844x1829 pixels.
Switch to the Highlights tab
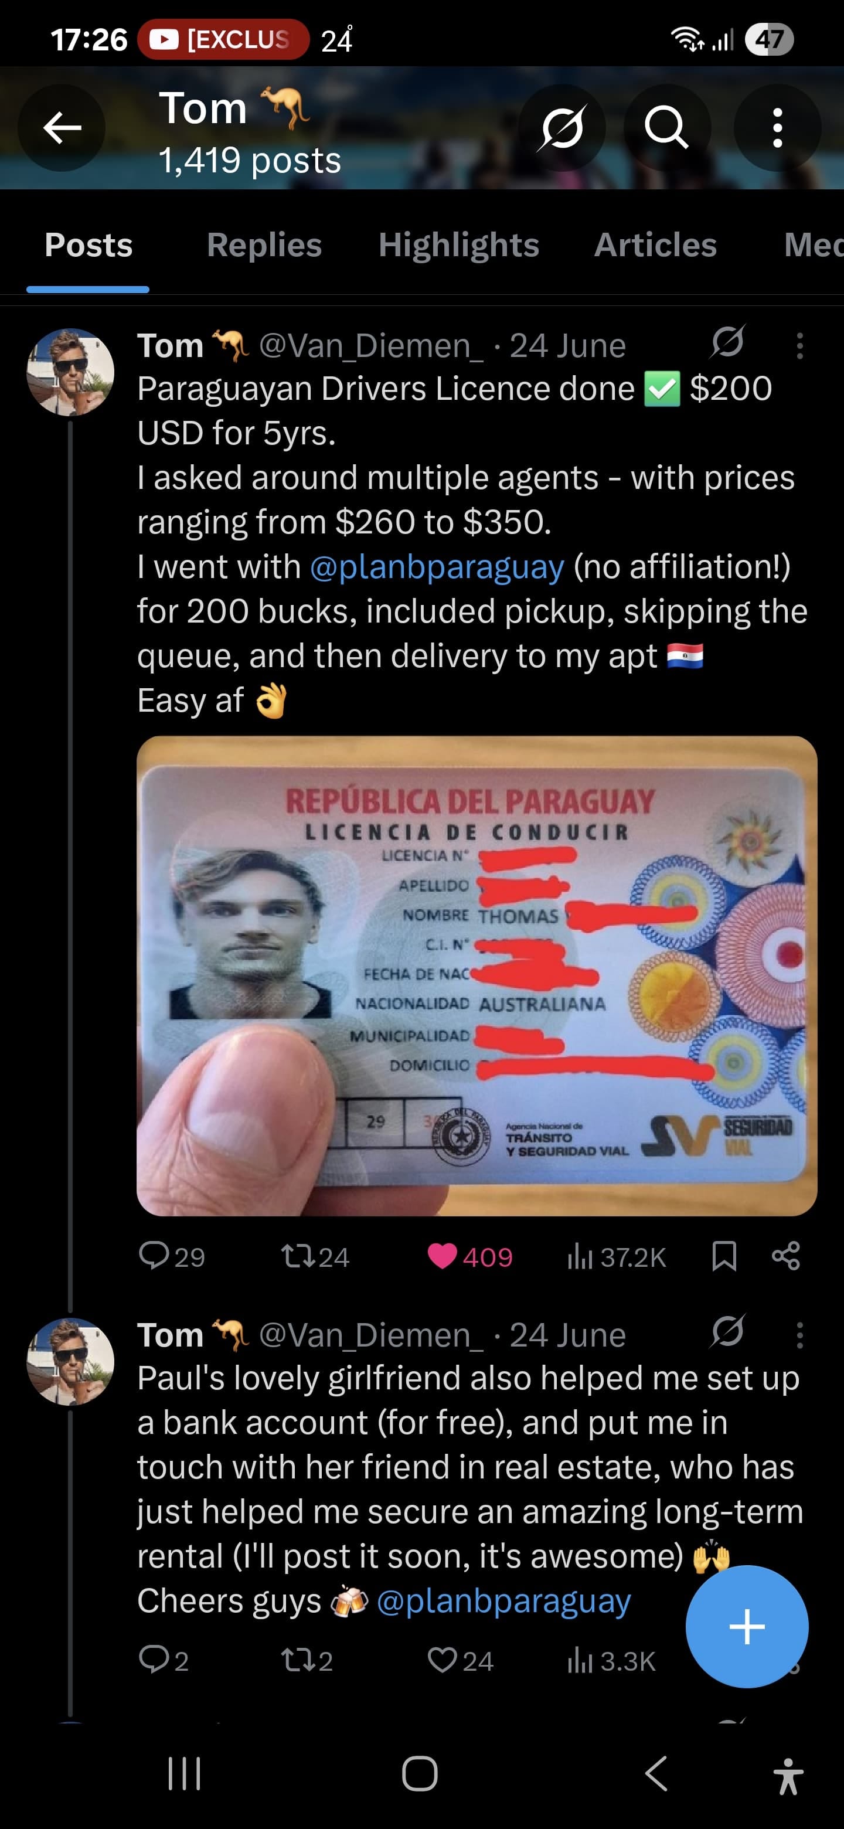pos(458,245)
